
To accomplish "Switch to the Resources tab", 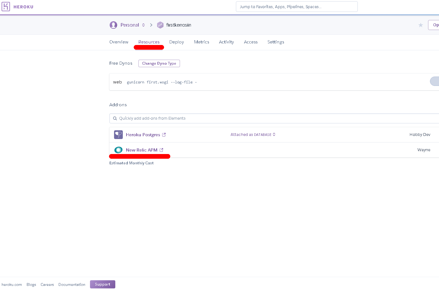I will coord(149,42).
